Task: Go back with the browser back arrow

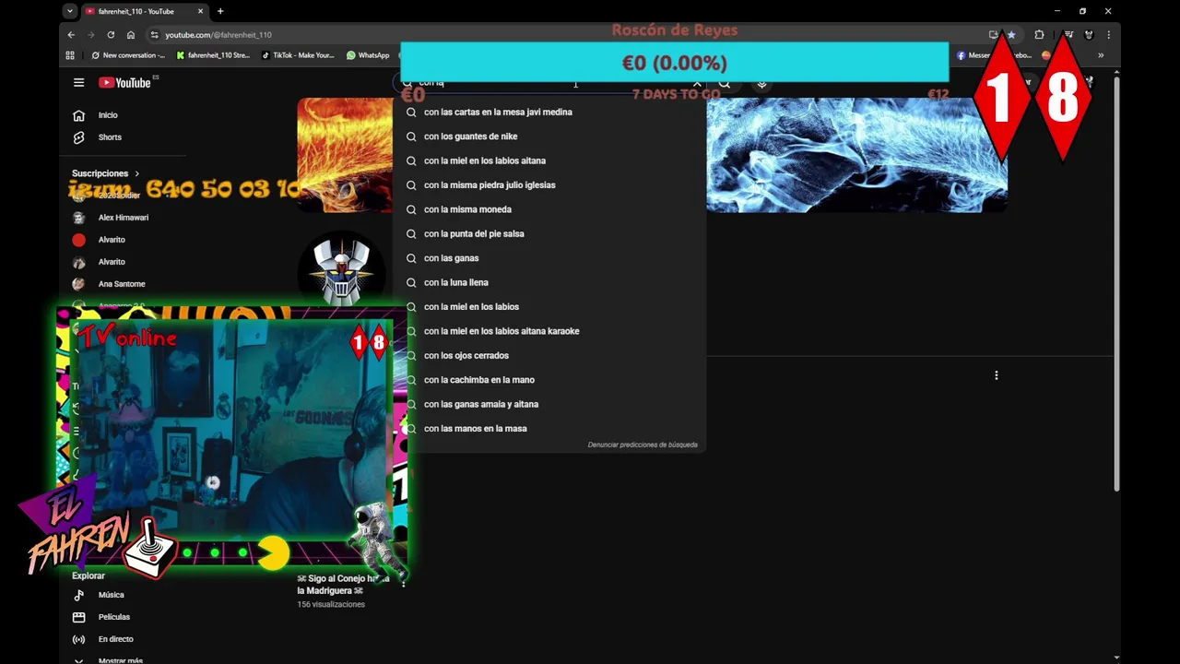Action: pyautogui.click(x=71, y=34)
